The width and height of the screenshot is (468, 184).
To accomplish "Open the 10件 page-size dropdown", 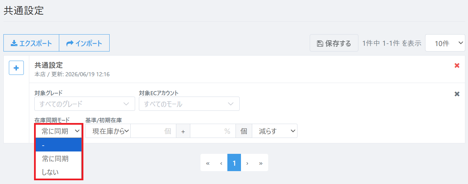I will pyautogui.click(x=445, y=43).
